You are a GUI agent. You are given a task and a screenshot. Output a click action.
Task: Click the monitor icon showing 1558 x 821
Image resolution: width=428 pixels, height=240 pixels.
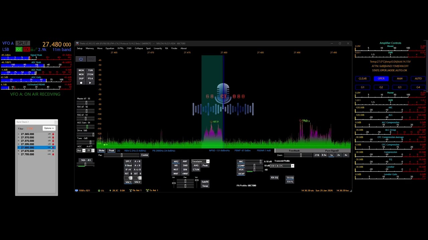(77, 190)
